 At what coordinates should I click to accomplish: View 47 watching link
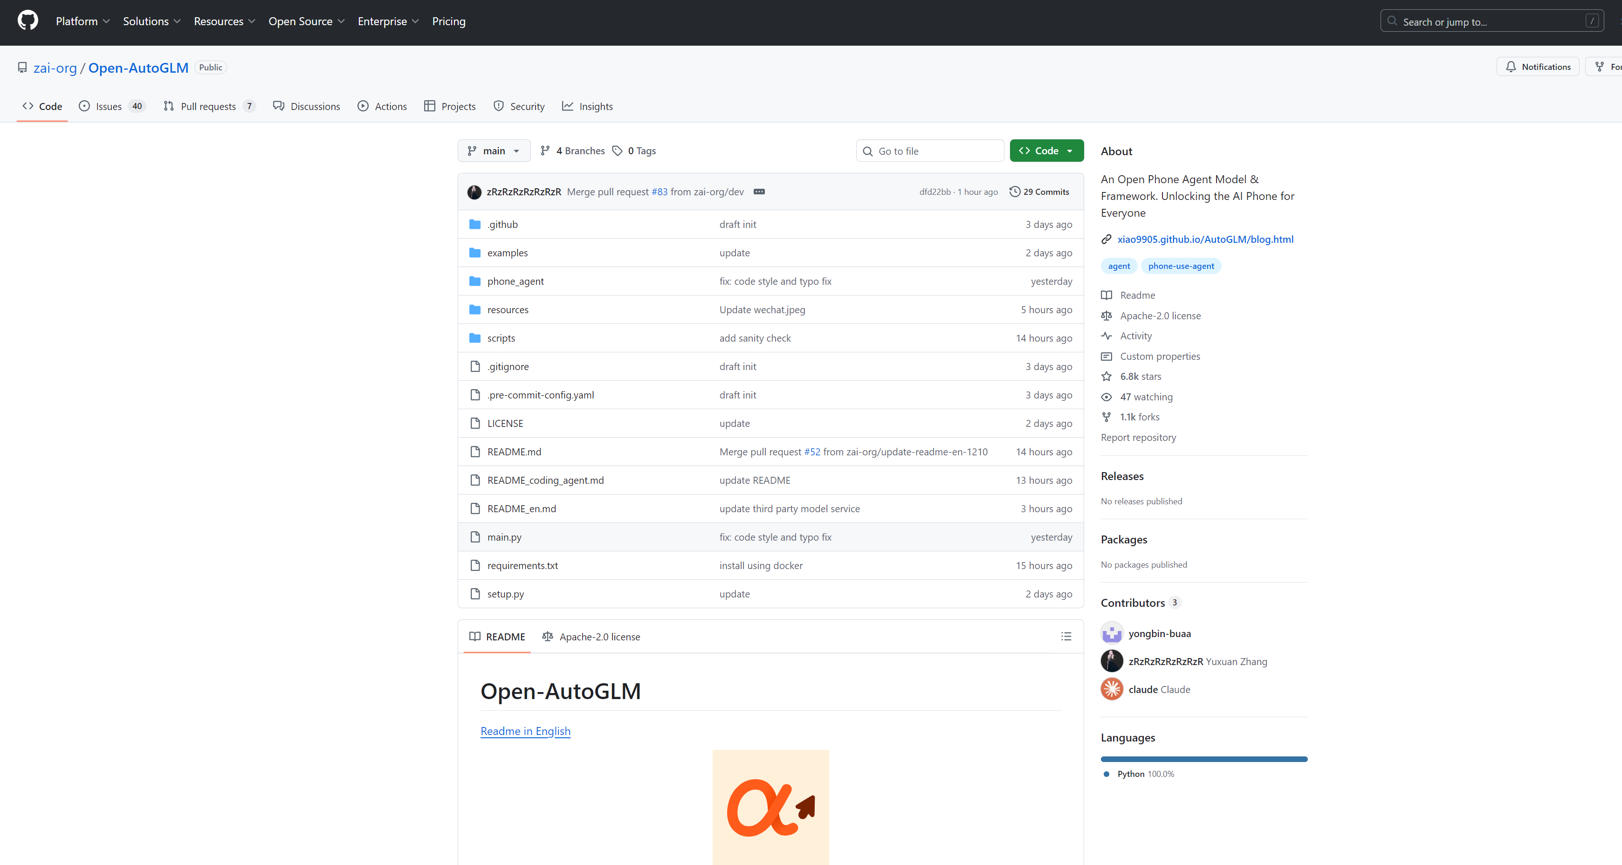click(1145, 397)
